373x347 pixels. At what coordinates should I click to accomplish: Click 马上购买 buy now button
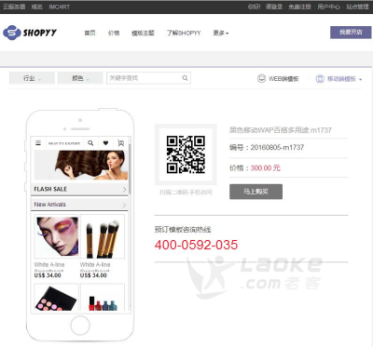[x=256, y=192]
